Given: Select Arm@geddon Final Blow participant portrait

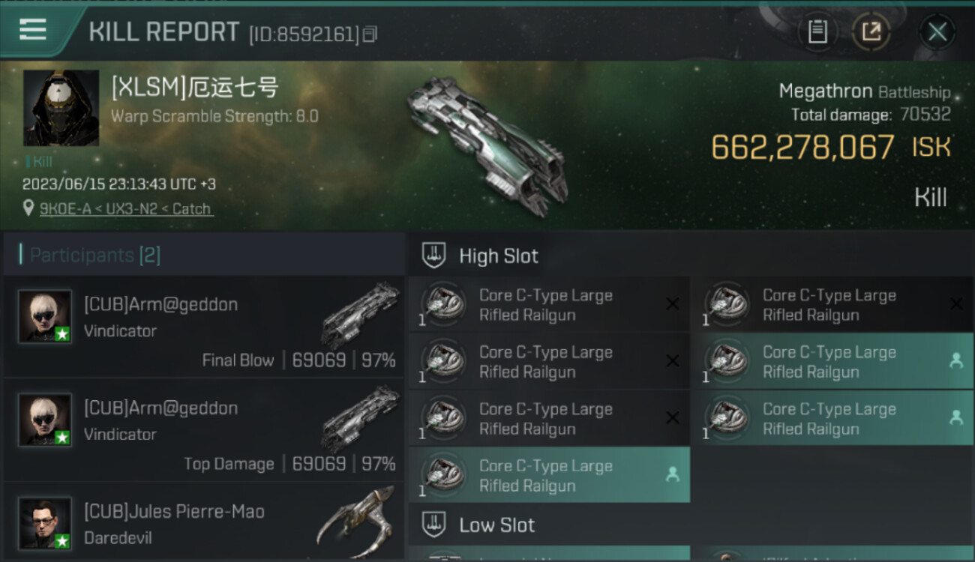Looking at the screenshot, I should 45,316.
